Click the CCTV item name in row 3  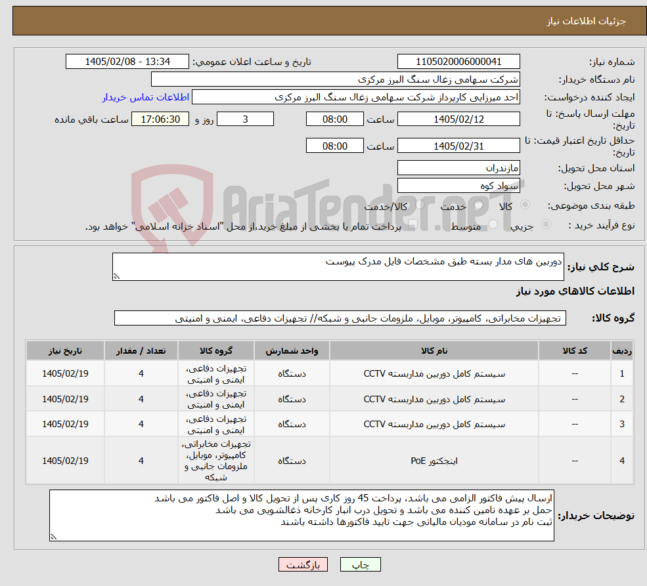pyautogui.click(x=434, y=424)
